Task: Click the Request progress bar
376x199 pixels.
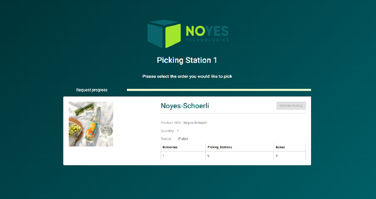Action: click(219, 90)
